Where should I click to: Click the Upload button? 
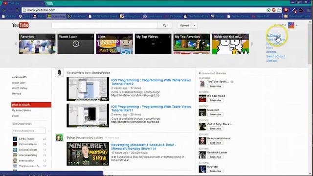click(x=184, y=25)
